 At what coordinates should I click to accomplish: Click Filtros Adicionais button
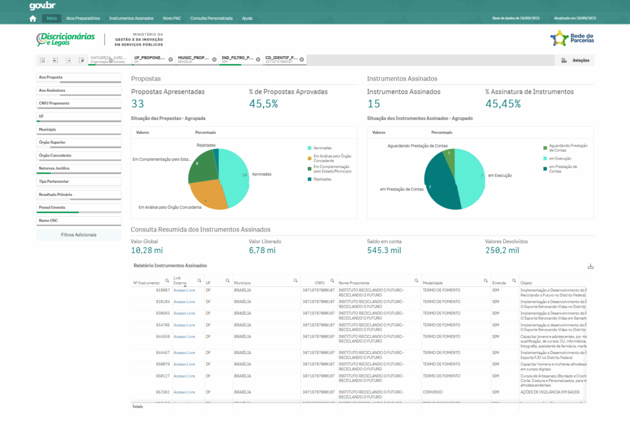[79, 235]
